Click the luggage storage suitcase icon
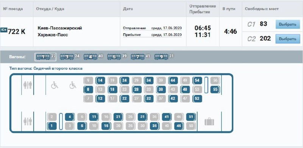 209,122
